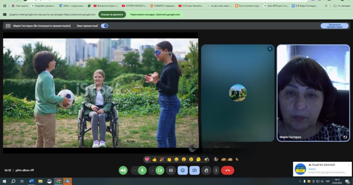Open the 'Нові знання' bookmark

tap(20, 6)
